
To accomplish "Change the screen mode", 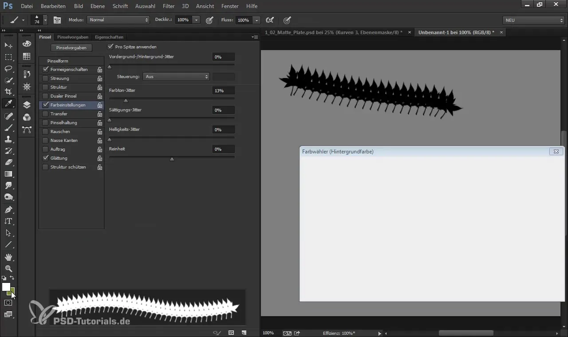I will point(8,314).
